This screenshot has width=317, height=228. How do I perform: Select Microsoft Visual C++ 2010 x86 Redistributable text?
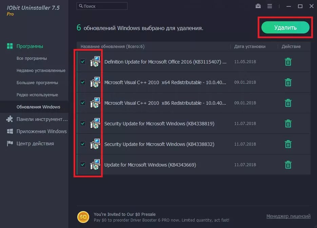165,103
